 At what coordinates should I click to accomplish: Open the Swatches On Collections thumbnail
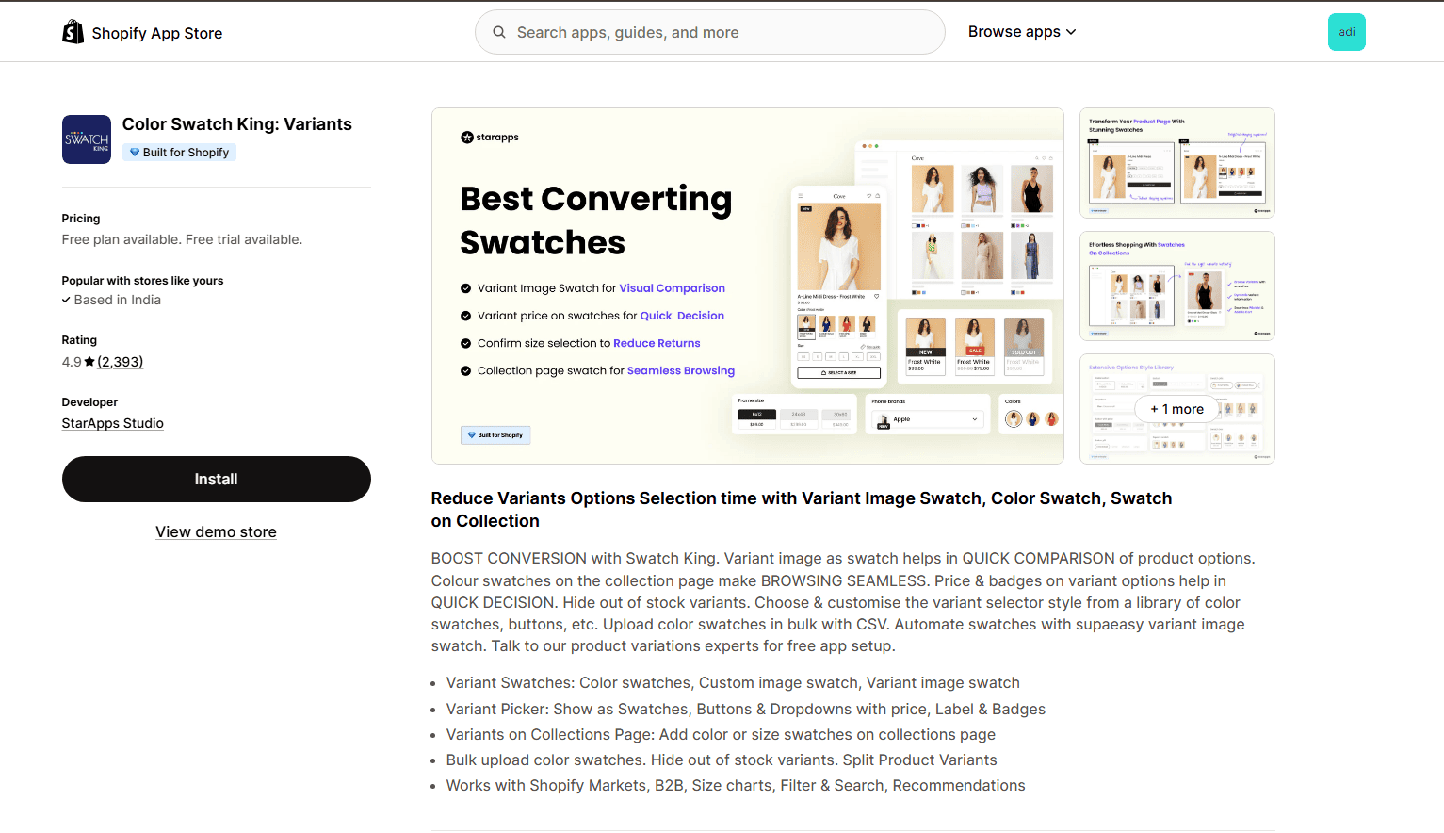pyautogui.click(x=1177, y=286)
